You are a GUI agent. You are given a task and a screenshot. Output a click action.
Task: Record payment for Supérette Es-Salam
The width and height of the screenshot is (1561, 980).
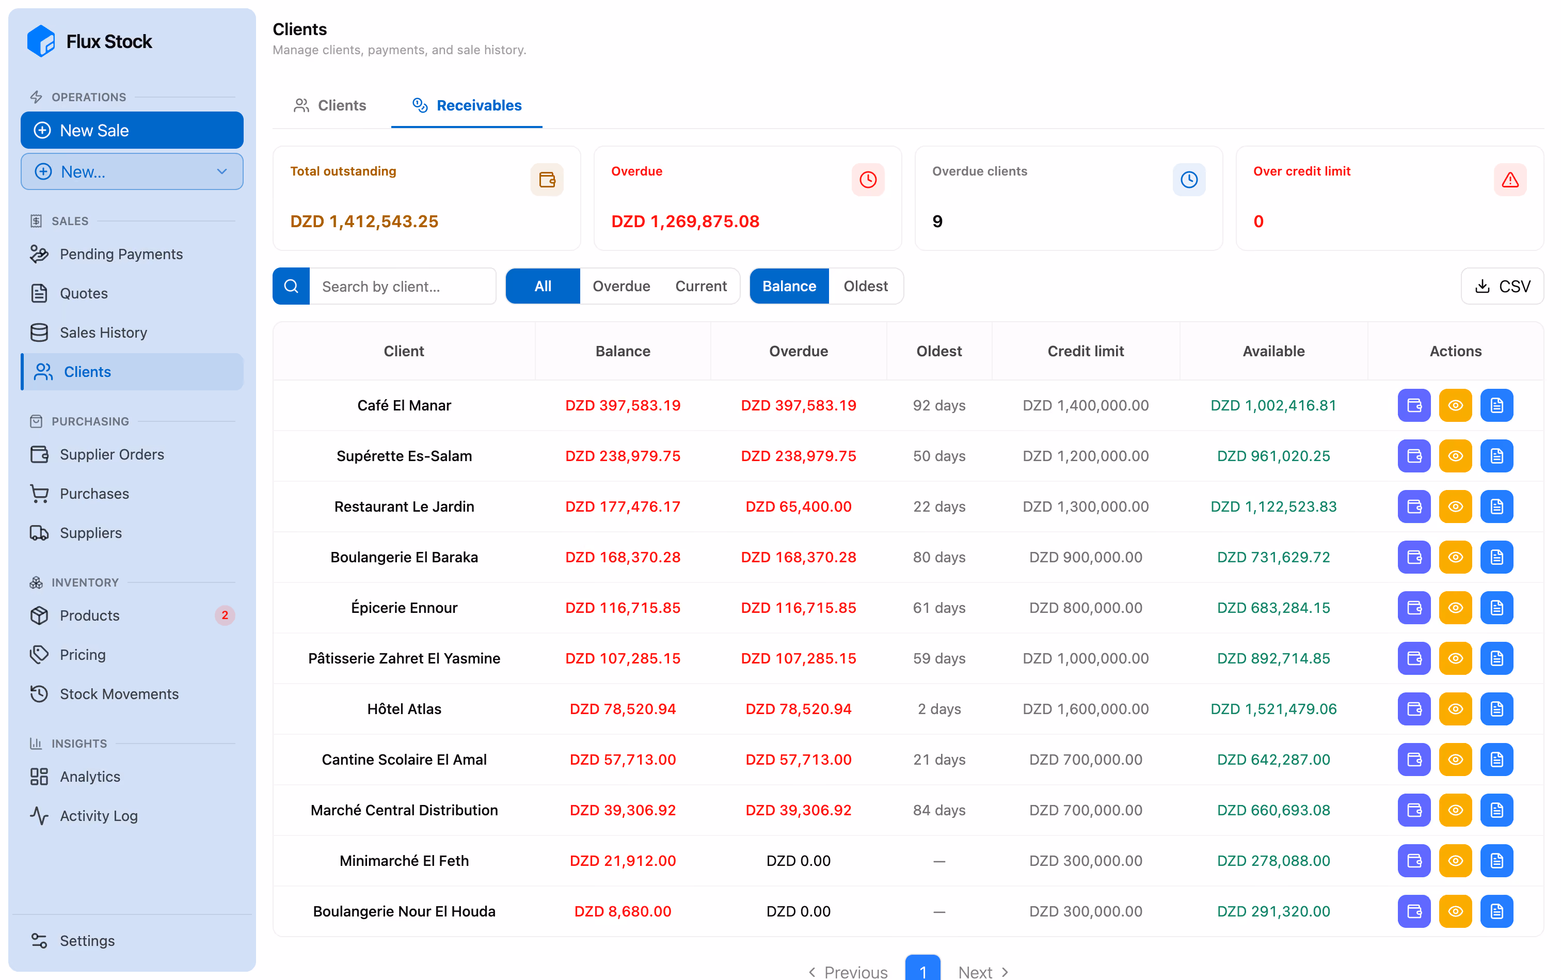coord(1413,455)
